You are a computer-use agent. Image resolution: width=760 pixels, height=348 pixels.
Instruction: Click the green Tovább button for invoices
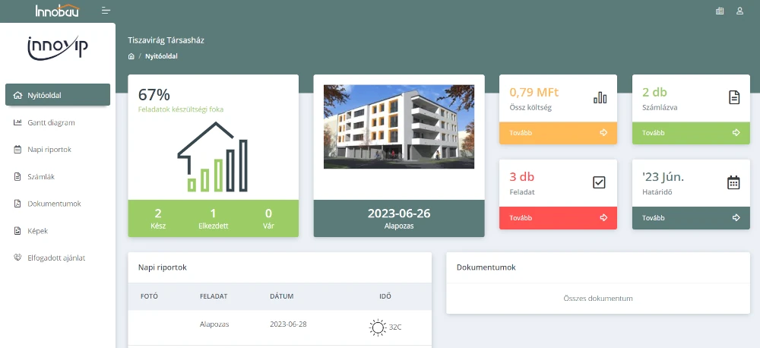[x=691, y=133]
